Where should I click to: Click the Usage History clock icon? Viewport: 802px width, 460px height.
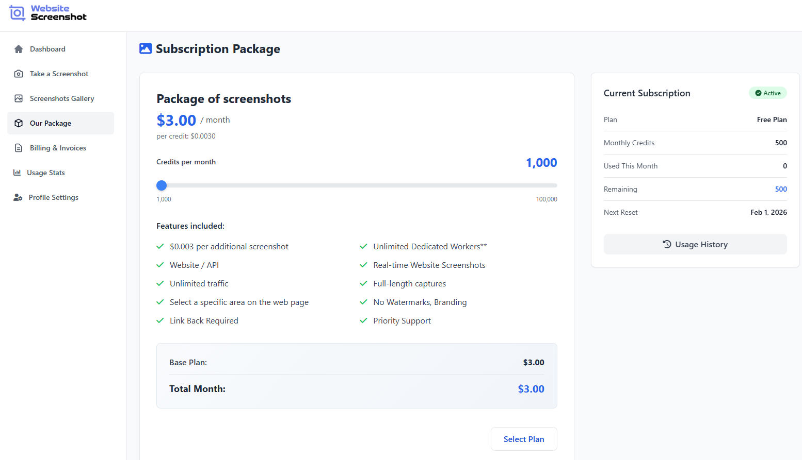point(666,244)
